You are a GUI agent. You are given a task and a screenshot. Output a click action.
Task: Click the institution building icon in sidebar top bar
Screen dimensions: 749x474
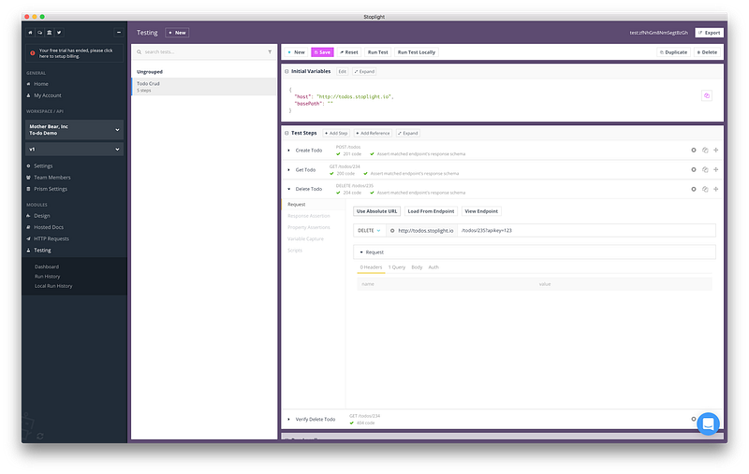tap(50, 33)
